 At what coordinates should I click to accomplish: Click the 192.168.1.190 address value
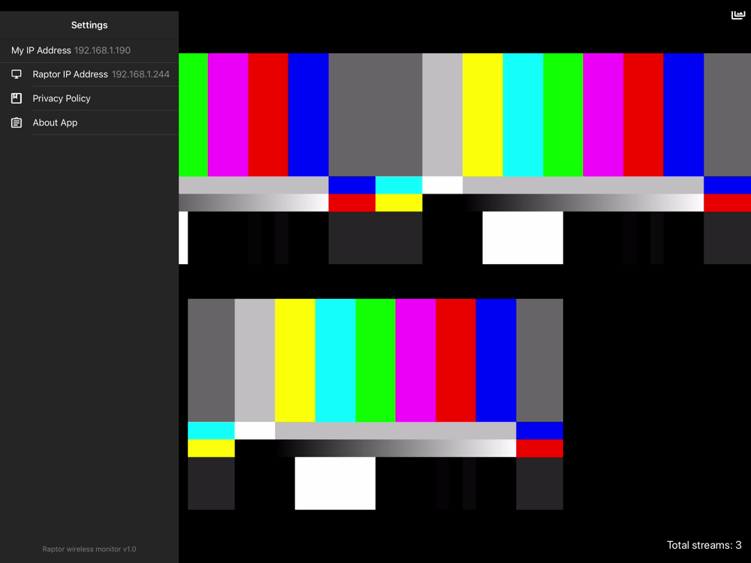point(102,50)
